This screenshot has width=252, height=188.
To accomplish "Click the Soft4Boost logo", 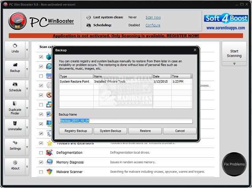I will coord(226,18).
